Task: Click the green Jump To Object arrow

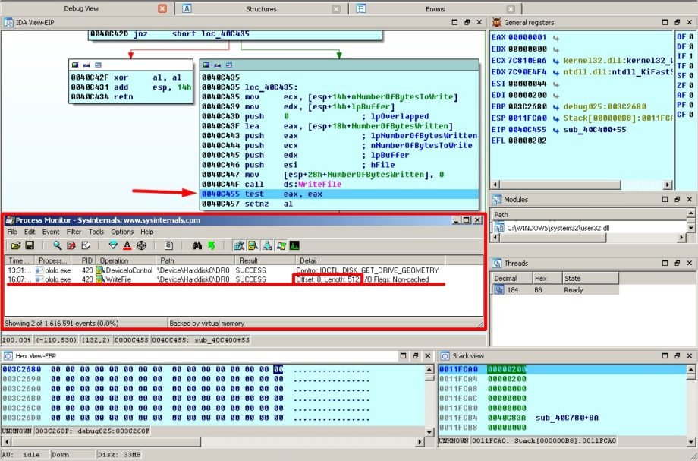Action: tap(210, 245)
